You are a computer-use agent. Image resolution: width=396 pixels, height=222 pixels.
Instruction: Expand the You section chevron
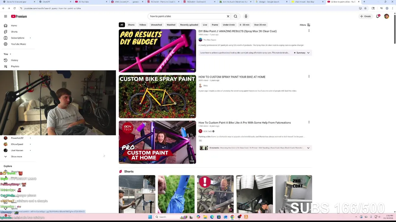[10, 54]
